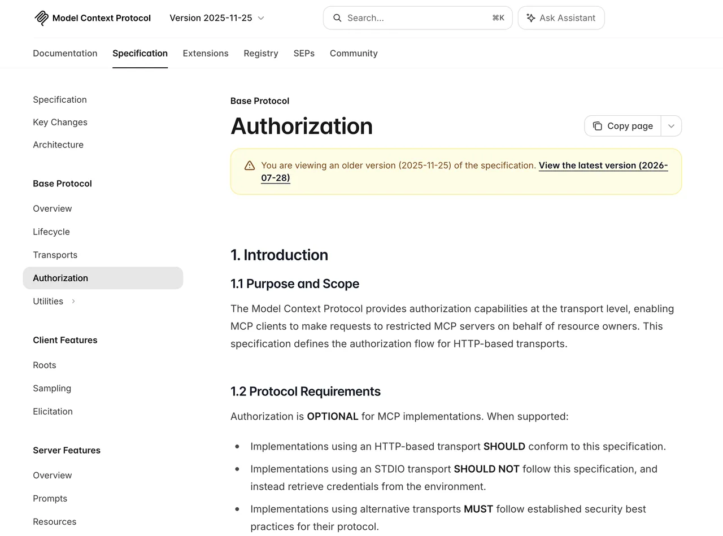Focus the Search field
Viewport: 723px width, 536px height.
coord(417,18)
